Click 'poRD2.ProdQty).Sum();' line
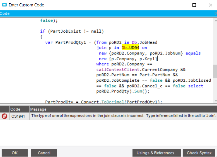This screenshot has height=157, width=217. [123, 91]
